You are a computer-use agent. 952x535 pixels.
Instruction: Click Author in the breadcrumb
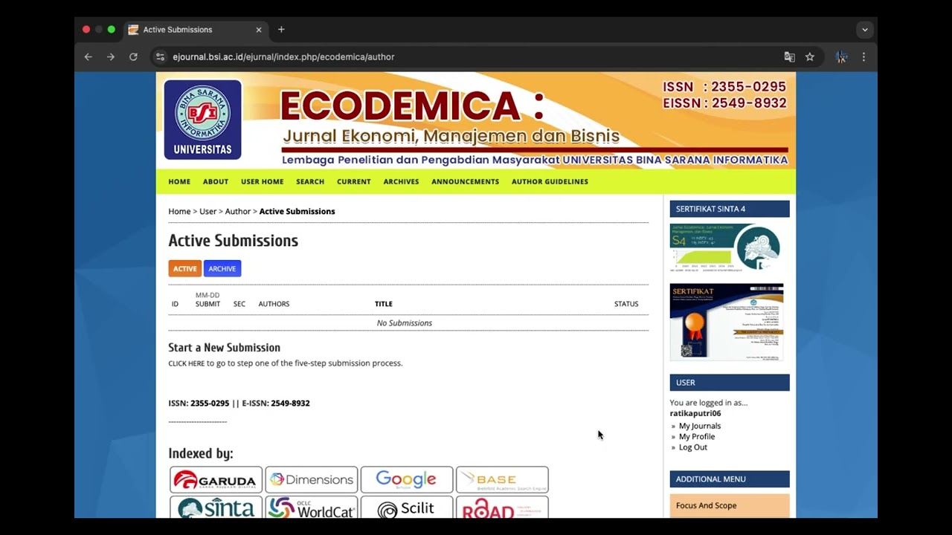(x=238, y=211)
